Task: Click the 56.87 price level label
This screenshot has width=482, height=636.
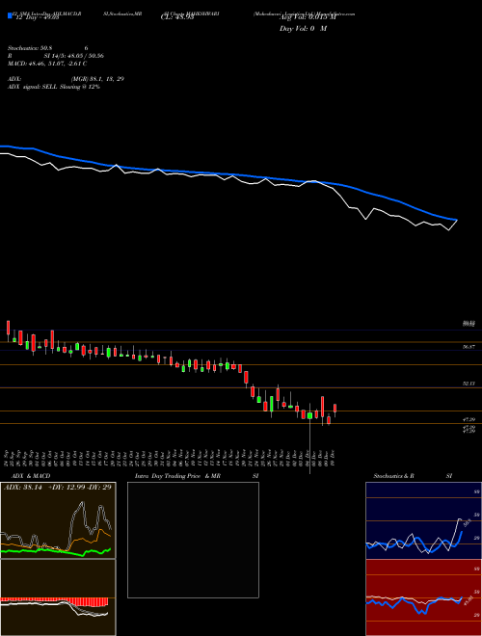Action: click(469, 347)
